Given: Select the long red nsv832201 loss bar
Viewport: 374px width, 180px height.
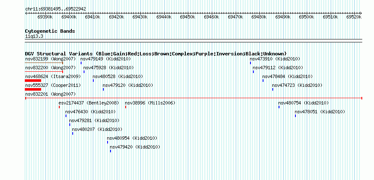Looking at the screenshot, I should tap(194, 98).
